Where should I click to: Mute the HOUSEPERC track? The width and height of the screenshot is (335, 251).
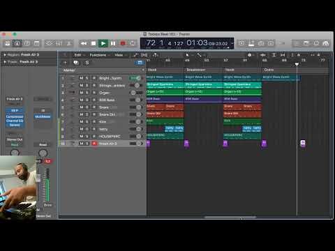click(x=81, y=136)
